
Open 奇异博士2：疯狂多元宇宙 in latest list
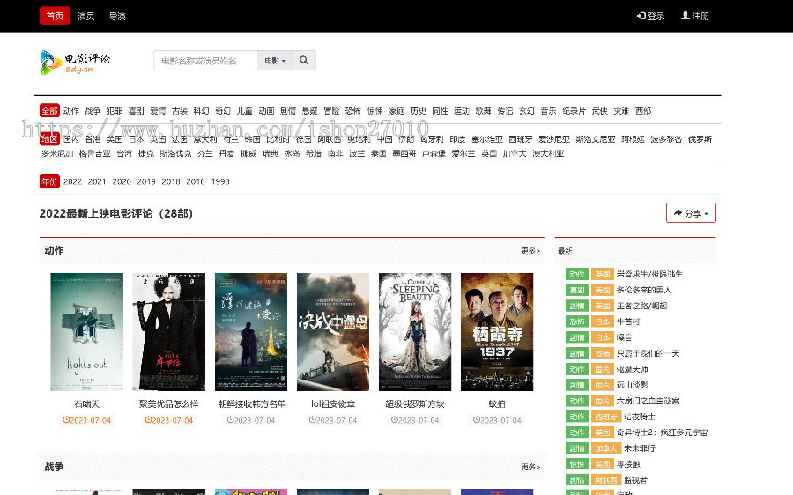(x=662, y=432)
